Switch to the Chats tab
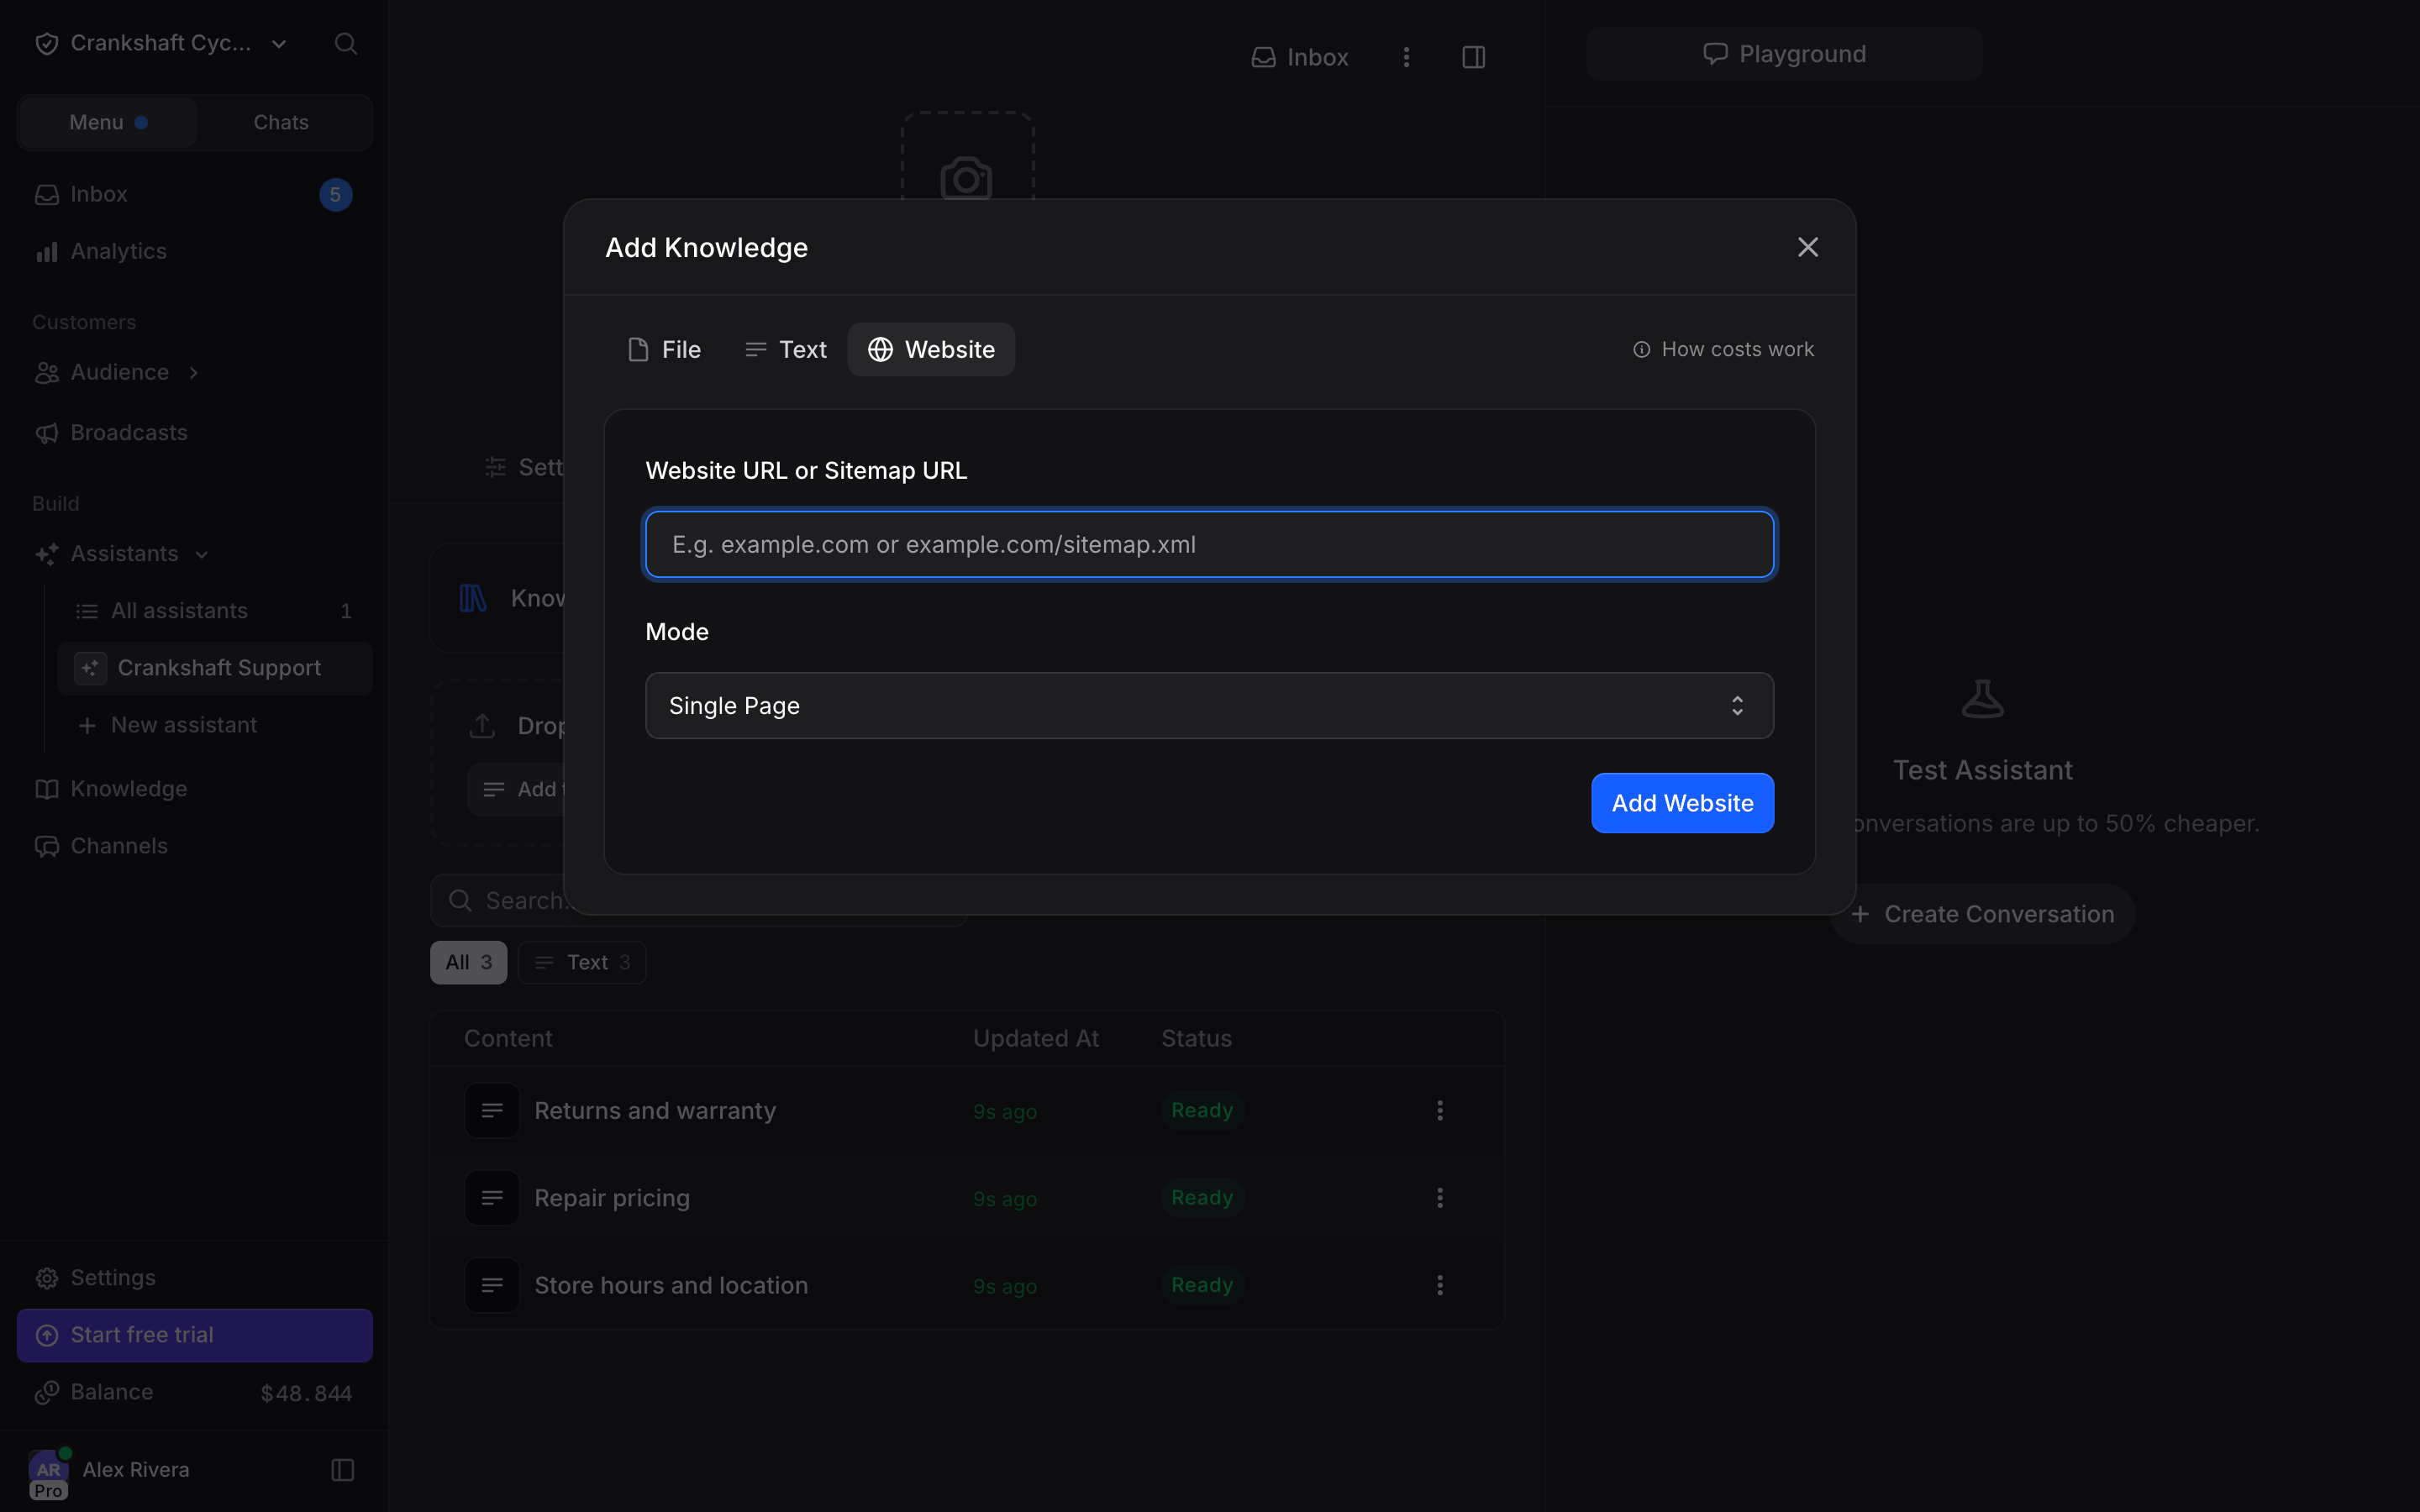The height and width of the screenshot is (1512, 2420). 281,122
